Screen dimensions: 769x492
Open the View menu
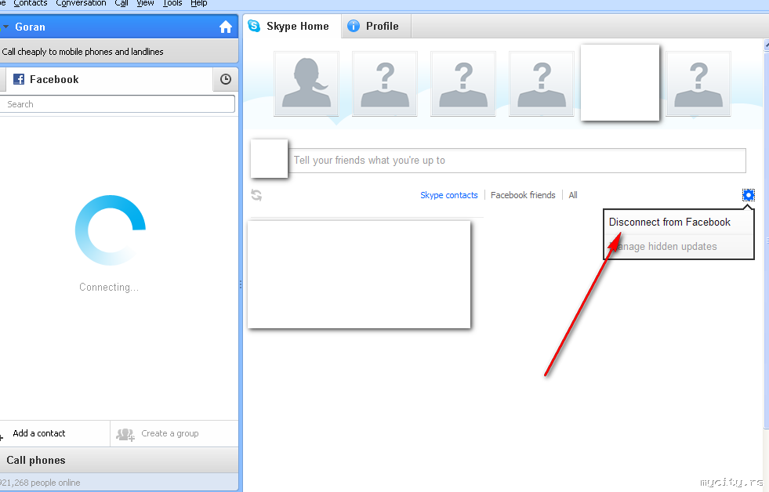[x=145, y=3]
